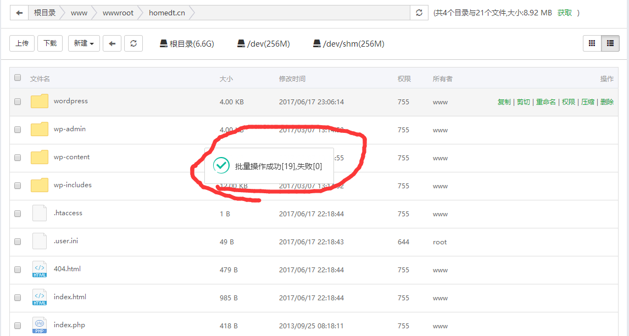Switch to grid icon view
Image resolution: width=629 pixels, height=336 pixels.
(592, 43)
